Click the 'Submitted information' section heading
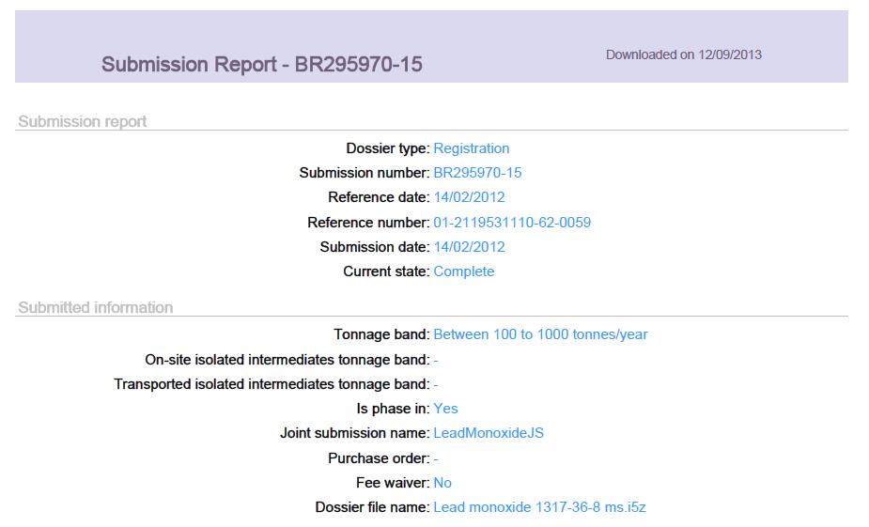 95,307
